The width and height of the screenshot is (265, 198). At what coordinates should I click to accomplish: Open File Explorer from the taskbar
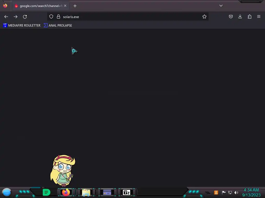click(86, 192)
